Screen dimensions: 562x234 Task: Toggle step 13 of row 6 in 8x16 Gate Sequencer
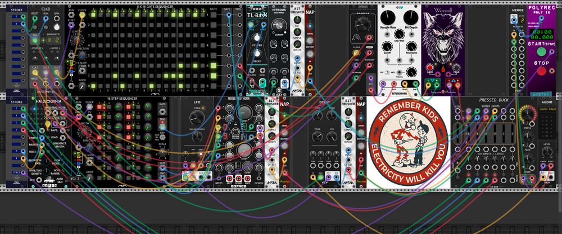coord(180,65)
